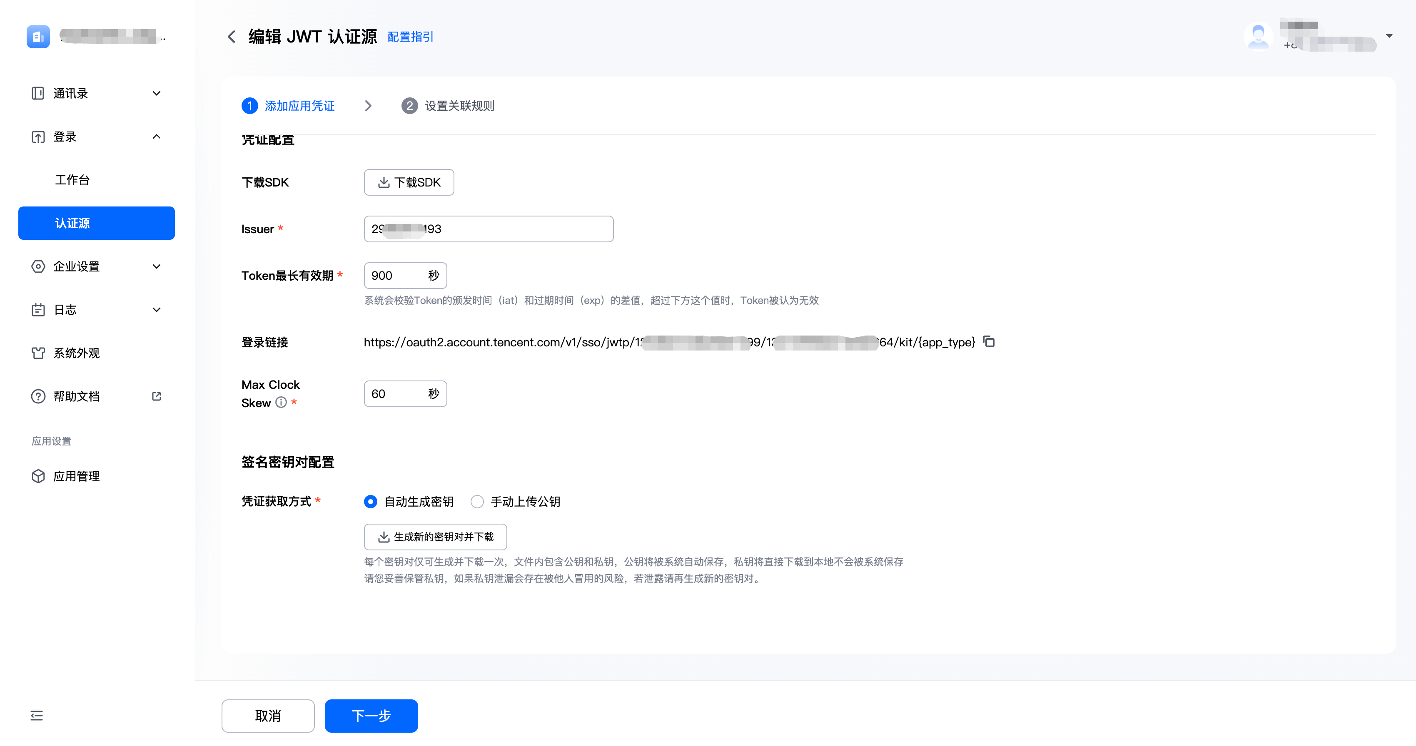The height and width of the screenshot is (746, 1416).
Task: Select the 手动上传公钥 radio option
Action: pyautogui.click(x=477, y=502)
